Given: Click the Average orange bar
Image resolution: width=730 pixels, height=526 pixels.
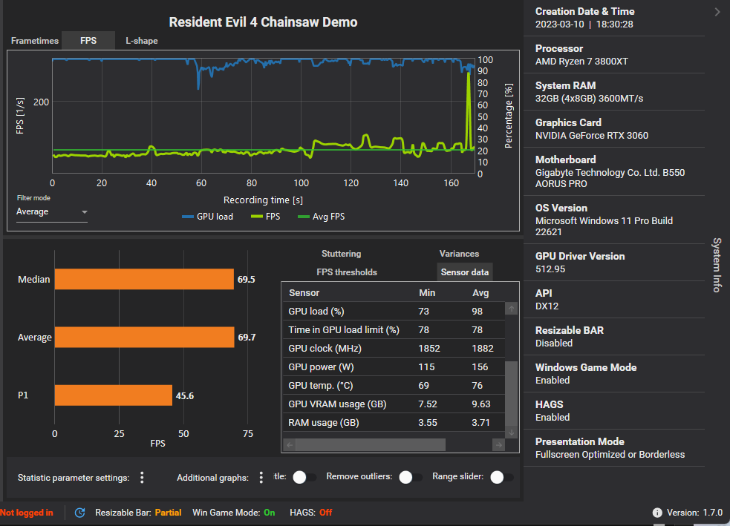Looking at the screenshot, I should tap(144, 337).
